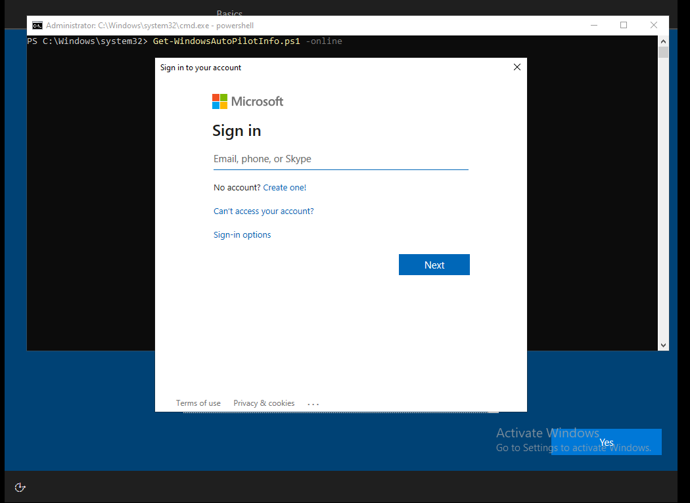
Task: Open Privacy & cookies link
Action: (264, 403)
